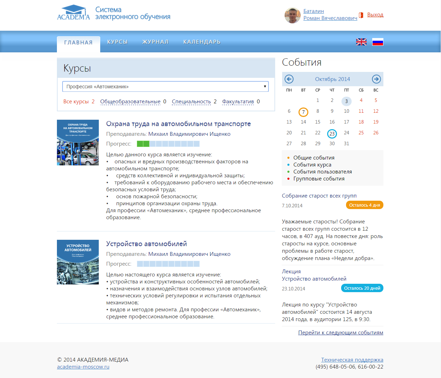Filter by Специальность courses
This screenshot has width=441, height=378.
191,102
